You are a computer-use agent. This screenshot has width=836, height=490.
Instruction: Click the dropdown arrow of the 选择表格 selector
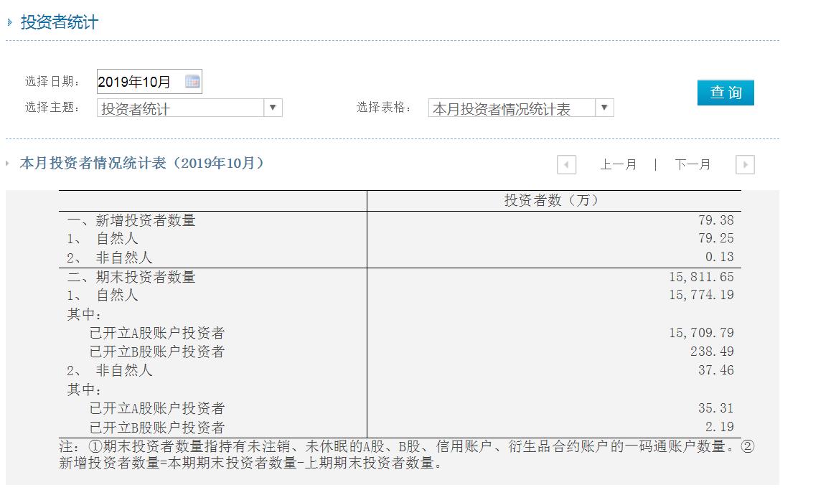tap(605, 106)
